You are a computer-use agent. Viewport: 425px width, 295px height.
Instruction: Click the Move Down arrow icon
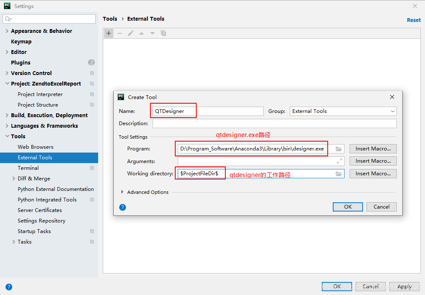point(152,33)
